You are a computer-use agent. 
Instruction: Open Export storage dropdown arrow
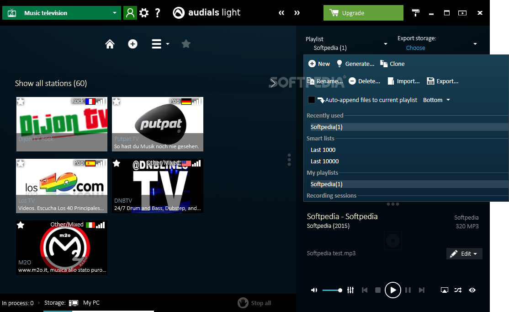(x=475, y=44)
